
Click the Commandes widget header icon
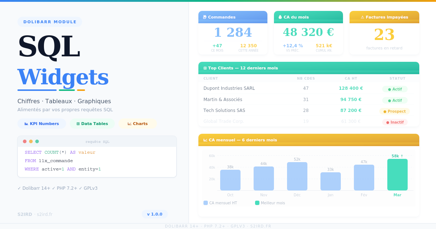click(205, 17)
